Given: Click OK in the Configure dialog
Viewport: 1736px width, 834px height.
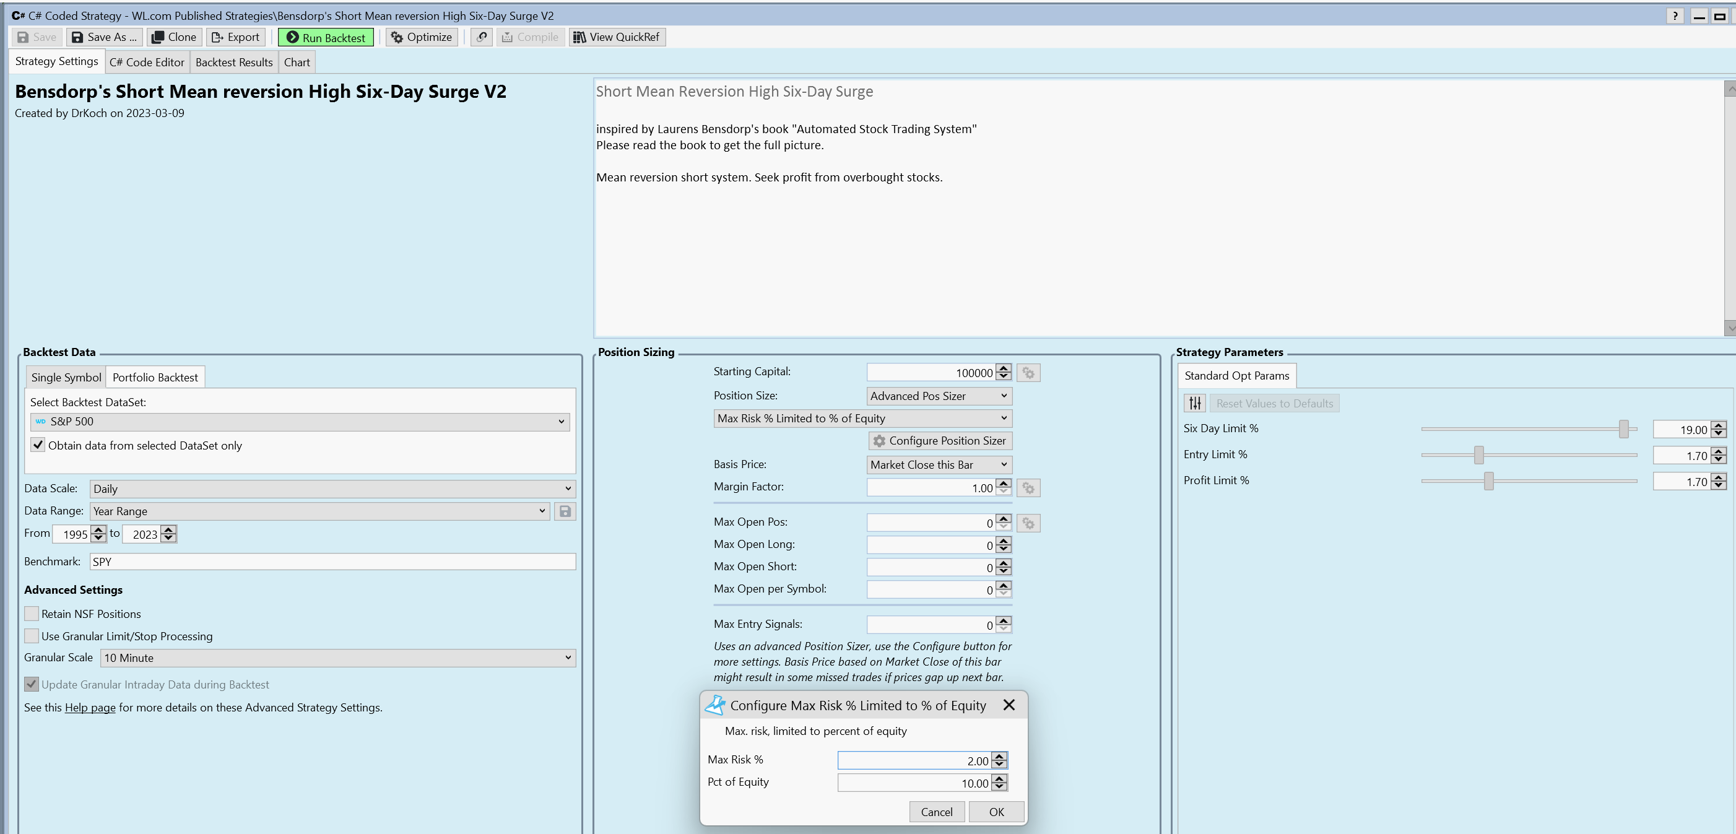Looking at the screenshot, I should 996,812.
